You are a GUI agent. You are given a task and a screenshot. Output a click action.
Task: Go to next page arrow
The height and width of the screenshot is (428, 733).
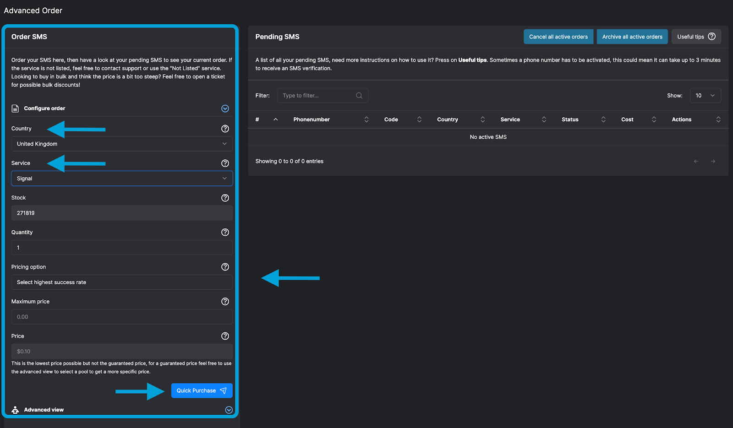tap(713, 161)
